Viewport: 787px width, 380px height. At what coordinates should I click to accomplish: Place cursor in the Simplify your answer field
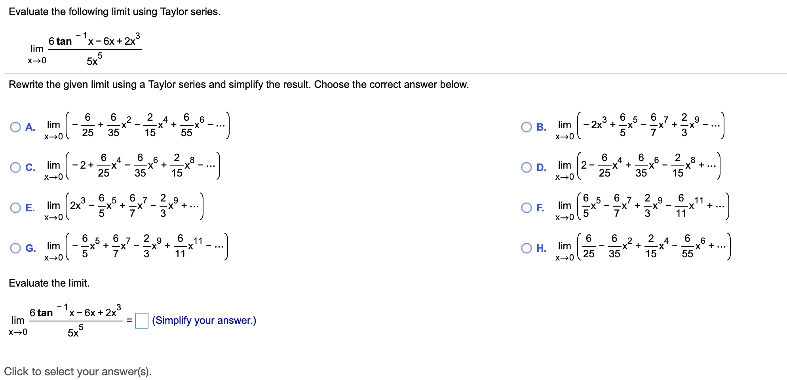[141, 320]
